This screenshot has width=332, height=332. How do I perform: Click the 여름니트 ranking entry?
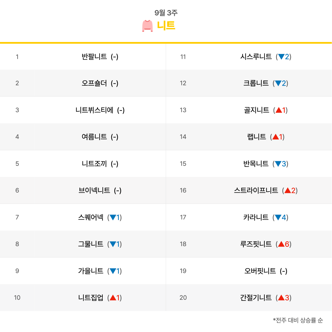tap(94, 136)
